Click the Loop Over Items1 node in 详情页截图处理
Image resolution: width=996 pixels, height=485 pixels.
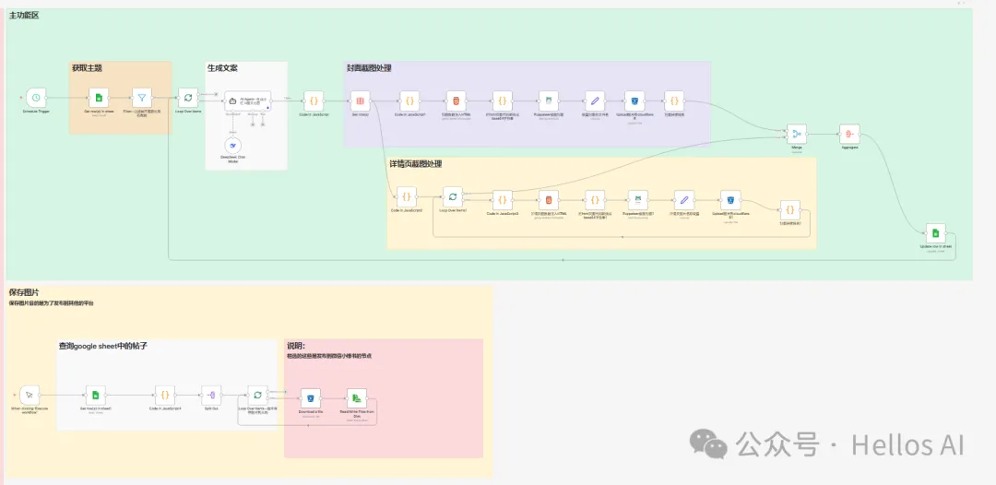pyautogui.click(x=453, y=197)
